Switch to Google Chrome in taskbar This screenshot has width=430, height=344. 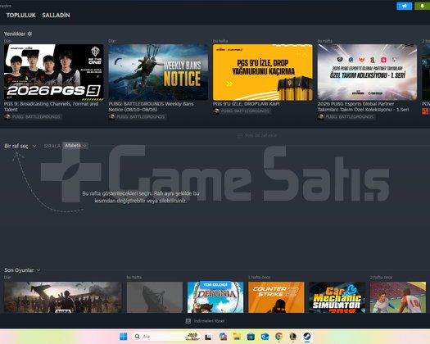(x=278, y=337)
